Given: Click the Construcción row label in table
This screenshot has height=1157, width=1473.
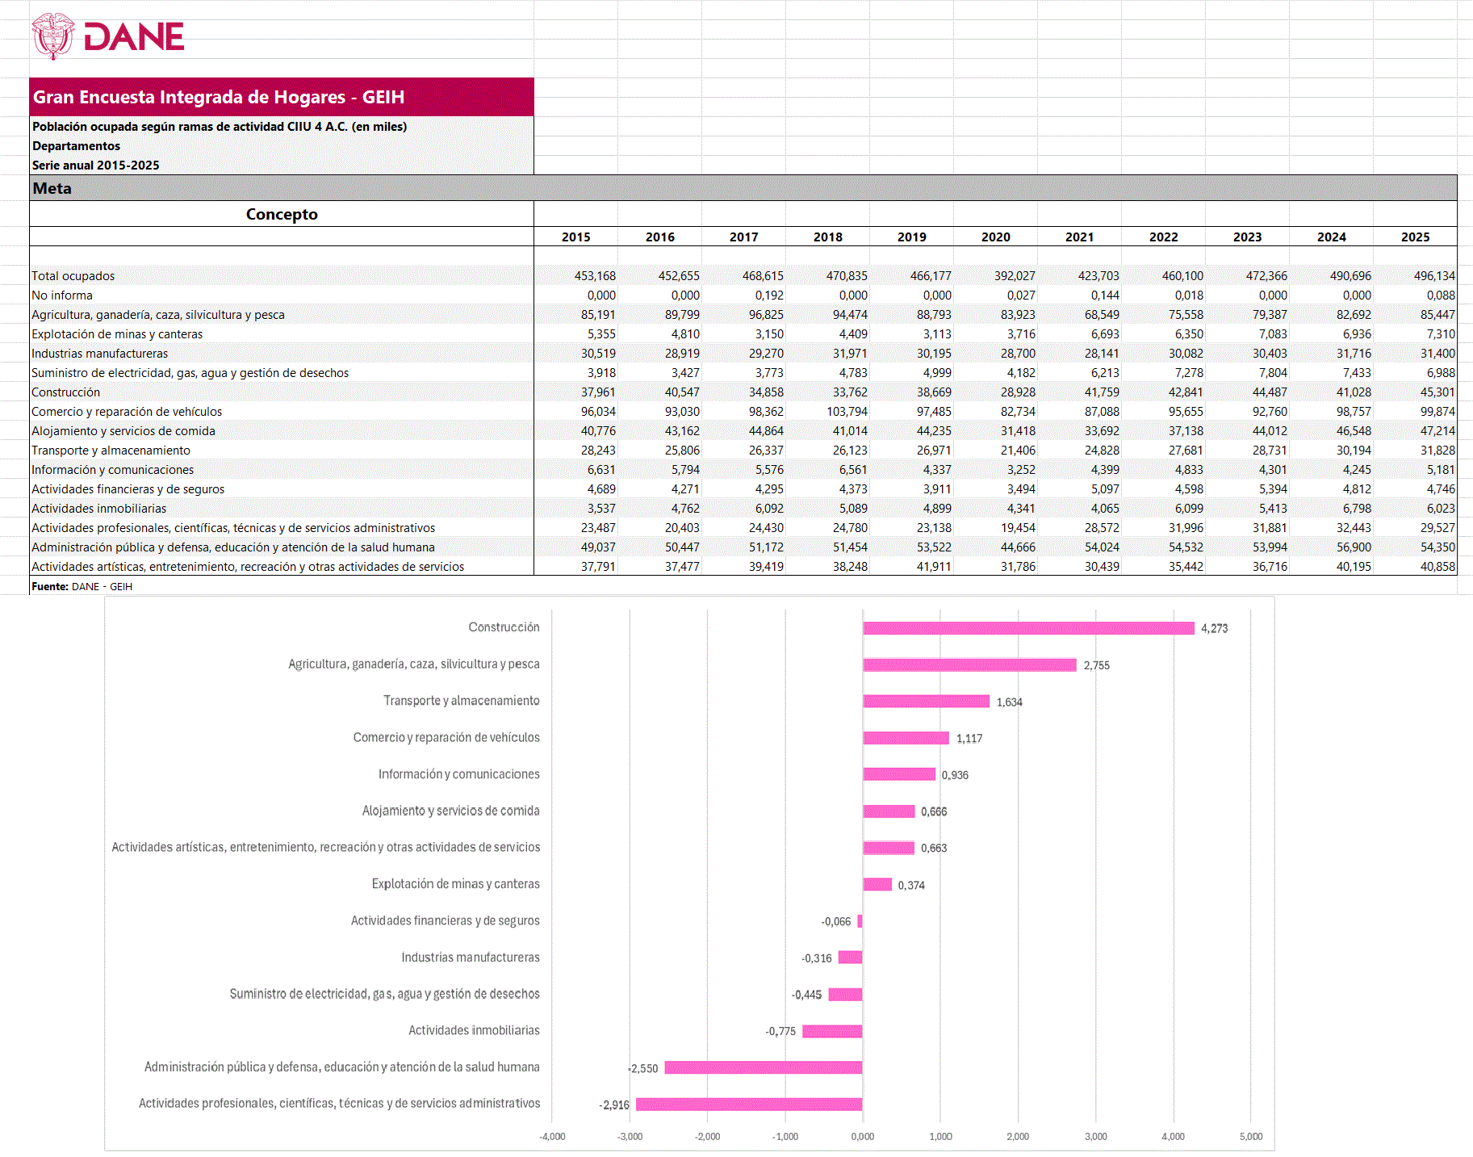Looking at the screenshot, I should click(66, 392).
